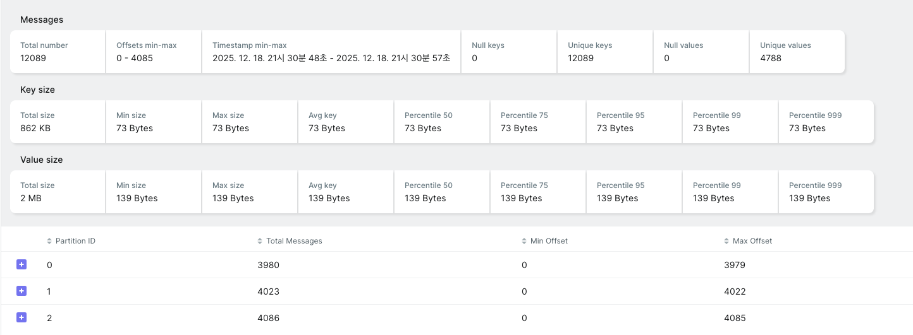Select Unique values count 4788
This screenshot has height=335, width=913.
(x=771, y=58)
